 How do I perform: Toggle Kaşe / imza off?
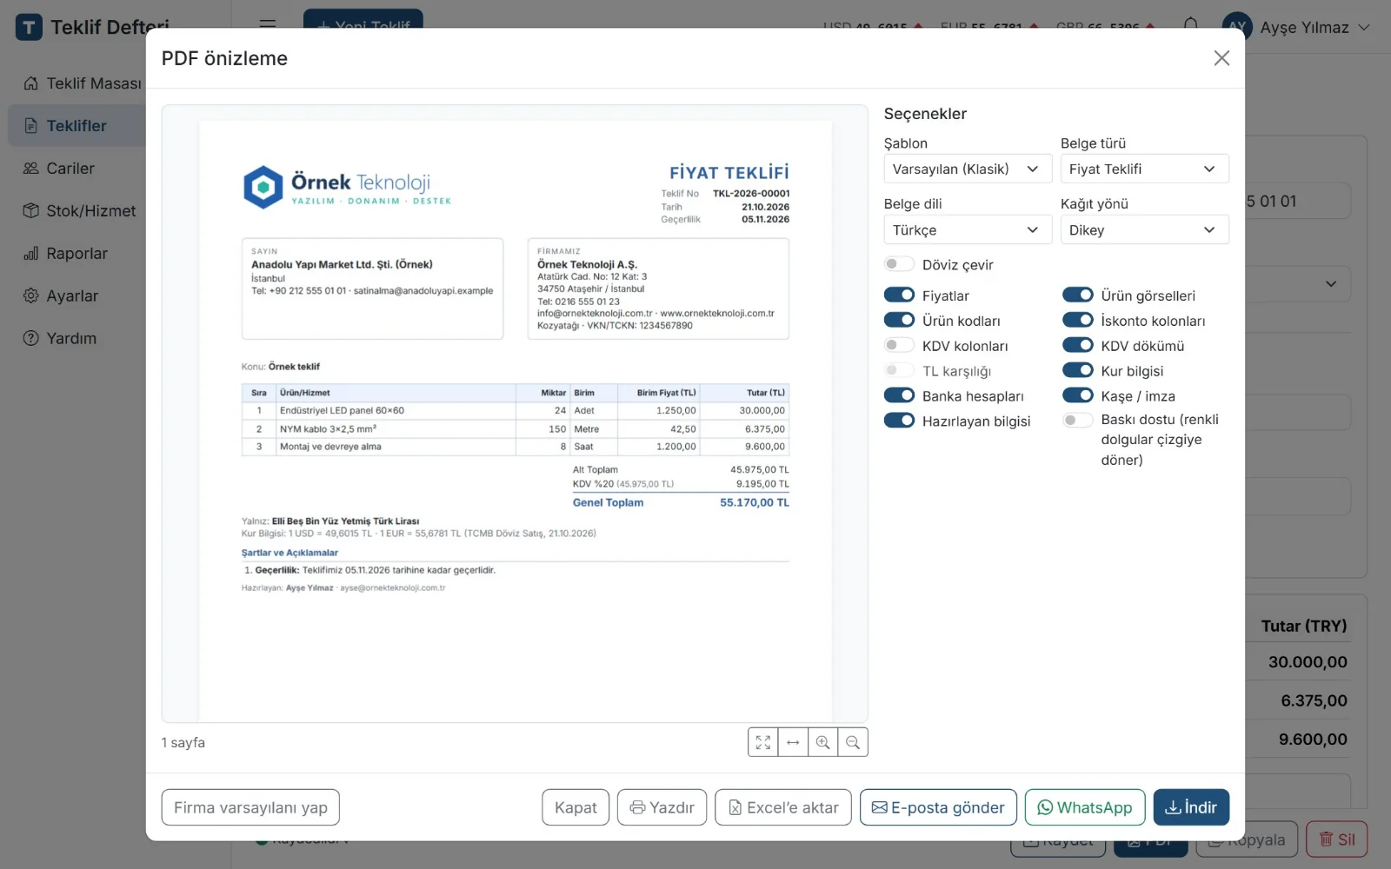[x=1078, y=396]
